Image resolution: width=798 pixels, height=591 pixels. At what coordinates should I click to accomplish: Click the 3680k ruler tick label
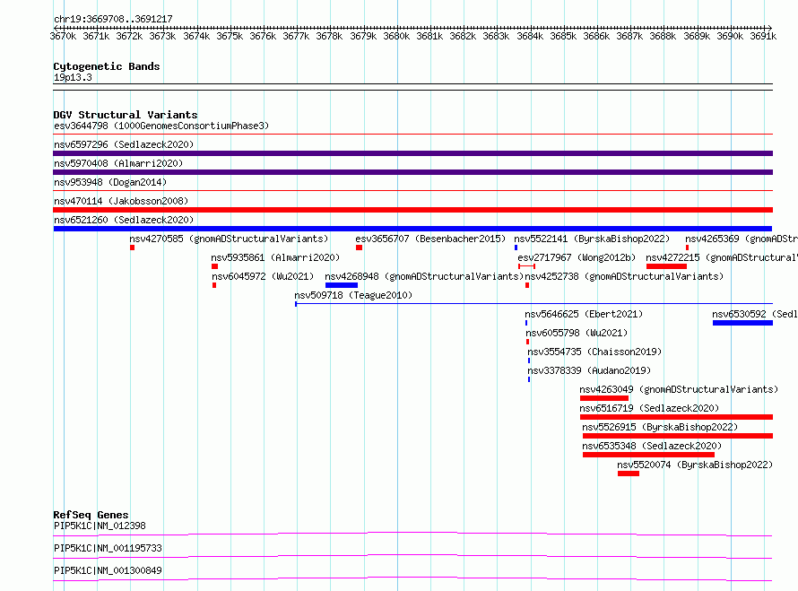click(396, 36)
